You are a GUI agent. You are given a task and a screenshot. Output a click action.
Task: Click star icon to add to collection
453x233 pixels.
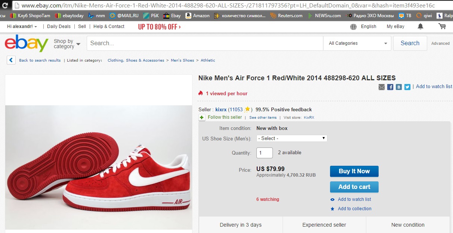pyautogui.click(x=333, y=209)
